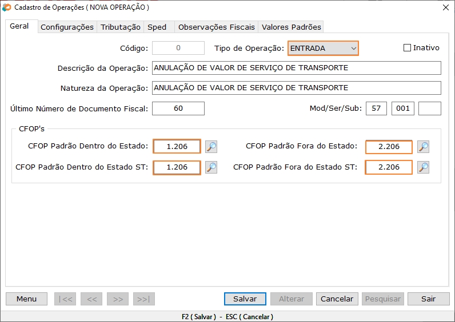
Task: Click the Salvar button
Action: [245, 299]
